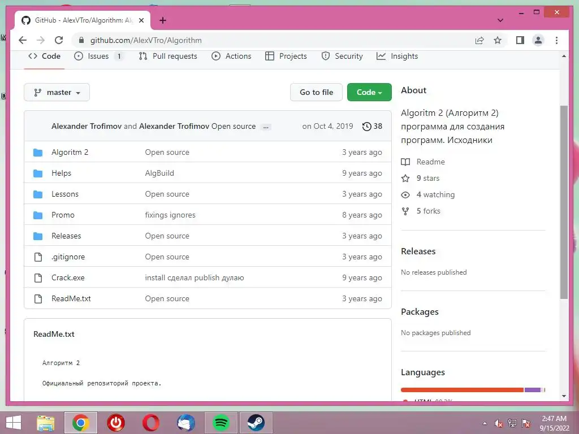Open the master branch dropdown

[x=57, y=92]
